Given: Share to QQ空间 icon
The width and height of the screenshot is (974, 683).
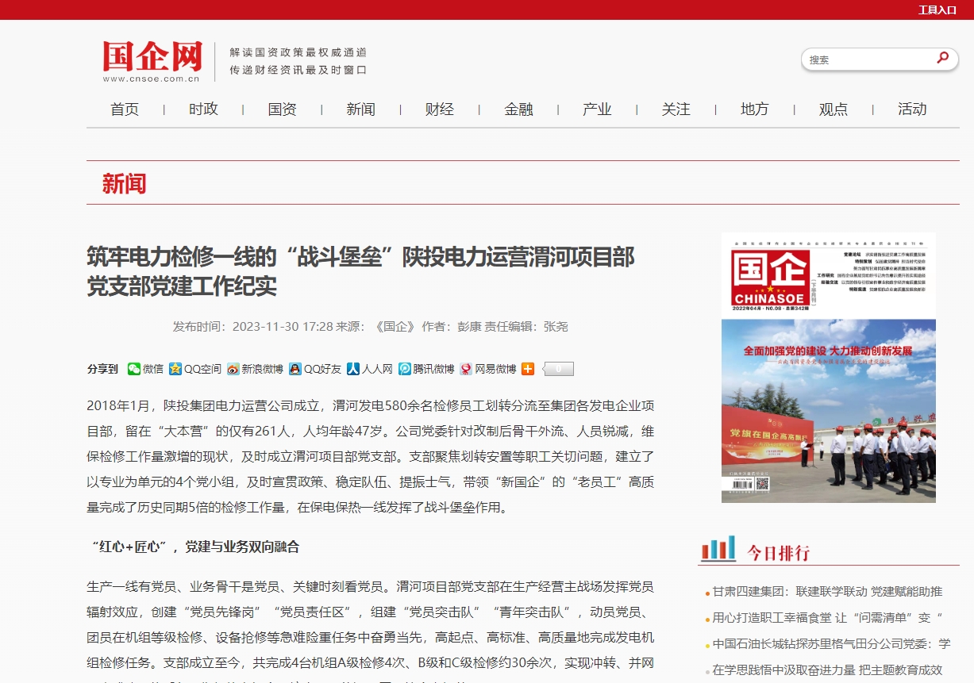Looking at the screenshot, I should point(175,369).
